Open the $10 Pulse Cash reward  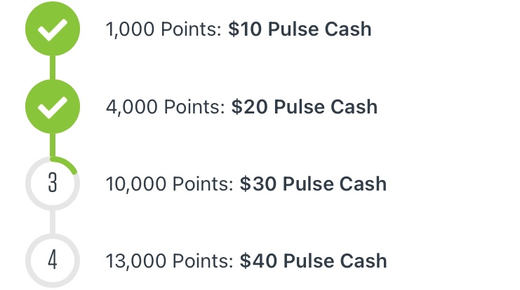pos(300,29)
